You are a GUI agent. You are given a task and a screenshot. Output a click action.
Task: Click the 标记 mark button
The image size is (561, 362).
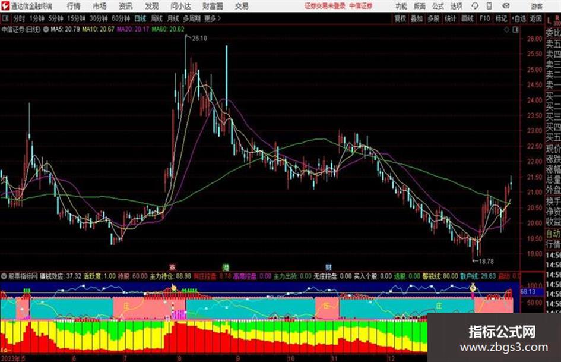click(x=501, y=18)
